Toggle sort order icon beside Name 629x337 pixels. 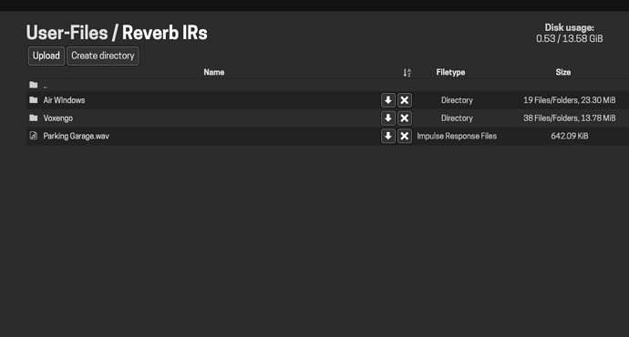407,73
